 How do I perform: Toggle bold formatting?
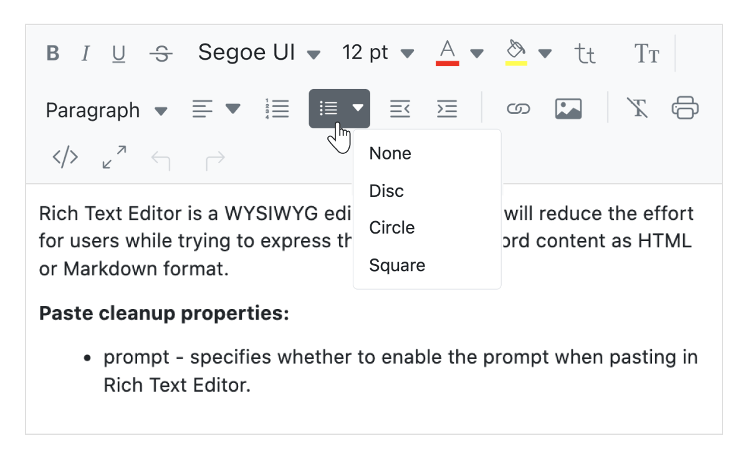tap(52, 53)
